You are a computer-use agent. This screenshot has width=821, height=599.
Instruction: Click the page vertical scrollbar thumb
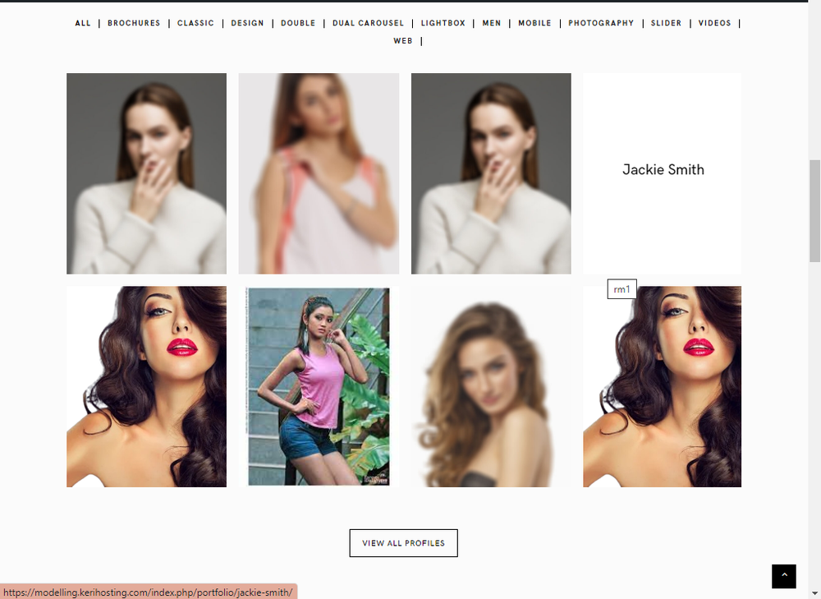tap(814, 210)
